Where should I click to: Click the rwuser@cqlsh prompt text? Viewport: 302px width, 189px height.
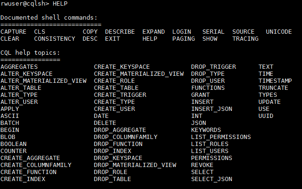[23, 4]
